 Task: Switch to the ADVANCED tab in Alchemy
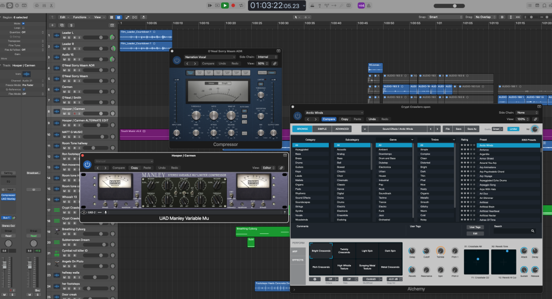click(x=342, y=129)
